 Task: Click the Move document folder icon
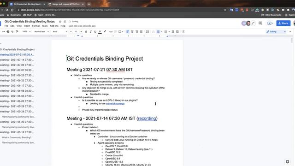coord(65,22)
